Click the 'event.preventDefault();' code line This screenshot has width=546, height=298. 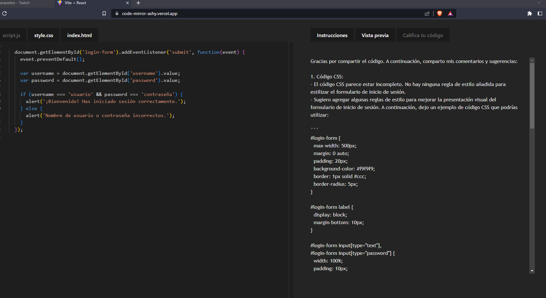[x=52, y=59]
